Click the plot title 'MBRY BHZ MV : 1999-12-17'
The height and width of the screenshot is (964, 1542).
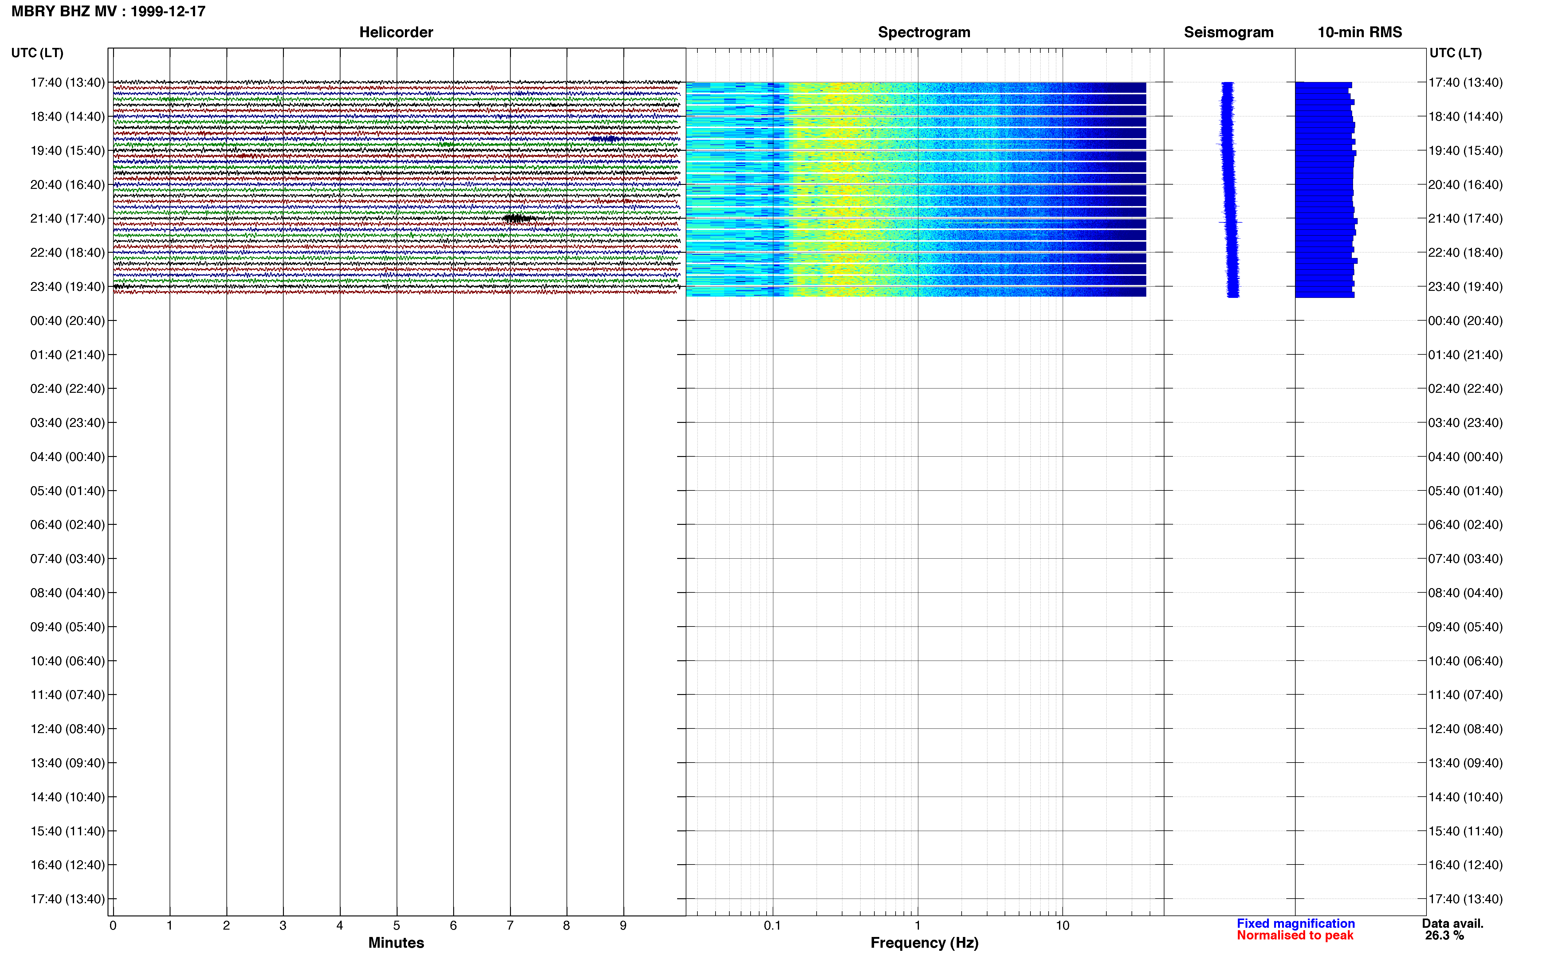coord(108,11)
